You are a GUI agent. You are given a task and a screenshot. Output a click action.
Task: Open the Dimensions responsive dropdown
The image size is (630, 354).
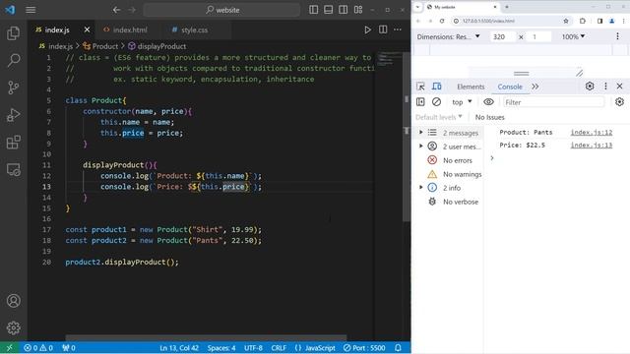[x=449, y=36]
